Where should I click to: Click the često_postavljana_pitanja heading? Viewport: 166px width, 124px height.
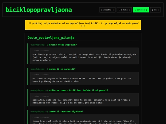(51, 38)
